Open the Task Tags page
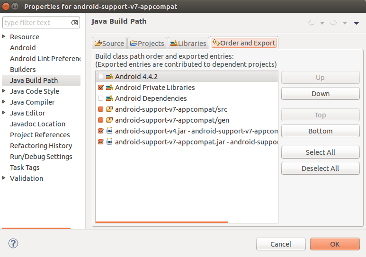Image resolution: width=366 pixels, height=257 pixels. point(25,168)
